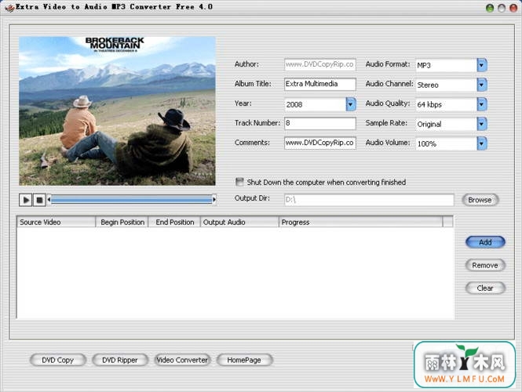Click the Track Number field

(x=320, y=123)
